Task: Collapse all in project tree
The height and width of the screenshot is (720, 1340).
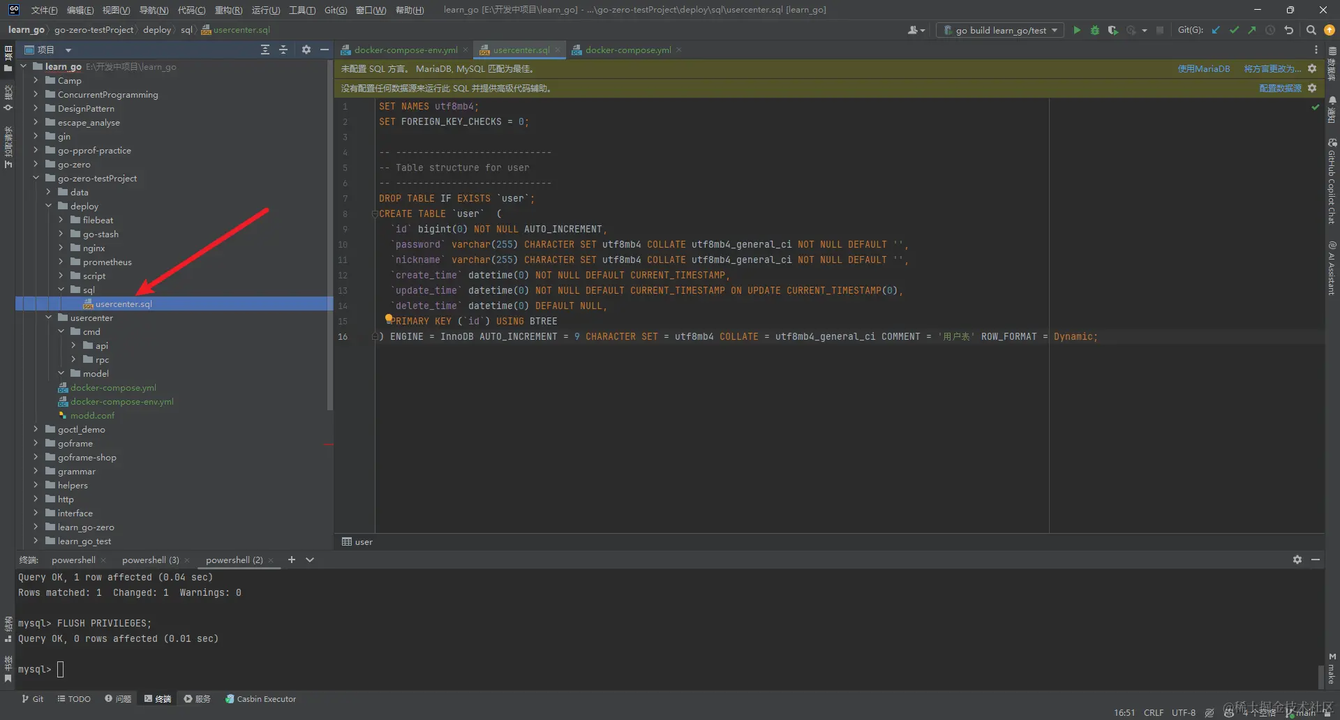Action: 283,50
